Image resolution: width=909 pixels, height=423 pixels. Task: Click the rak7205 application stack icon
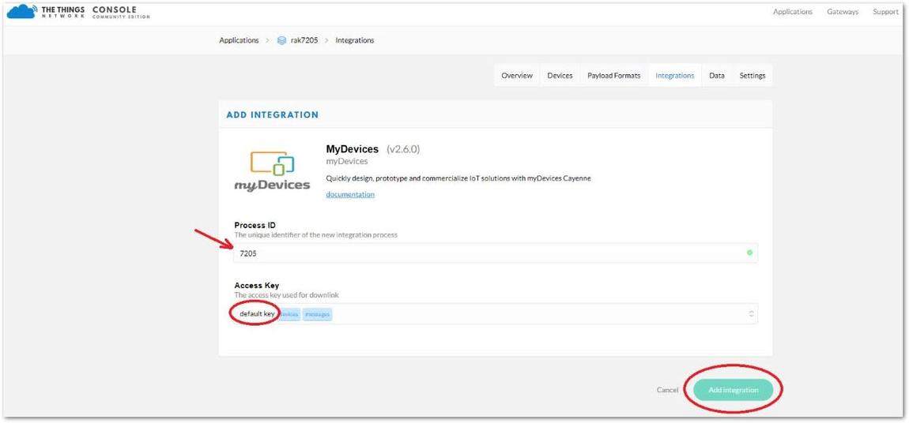(281, 40)
